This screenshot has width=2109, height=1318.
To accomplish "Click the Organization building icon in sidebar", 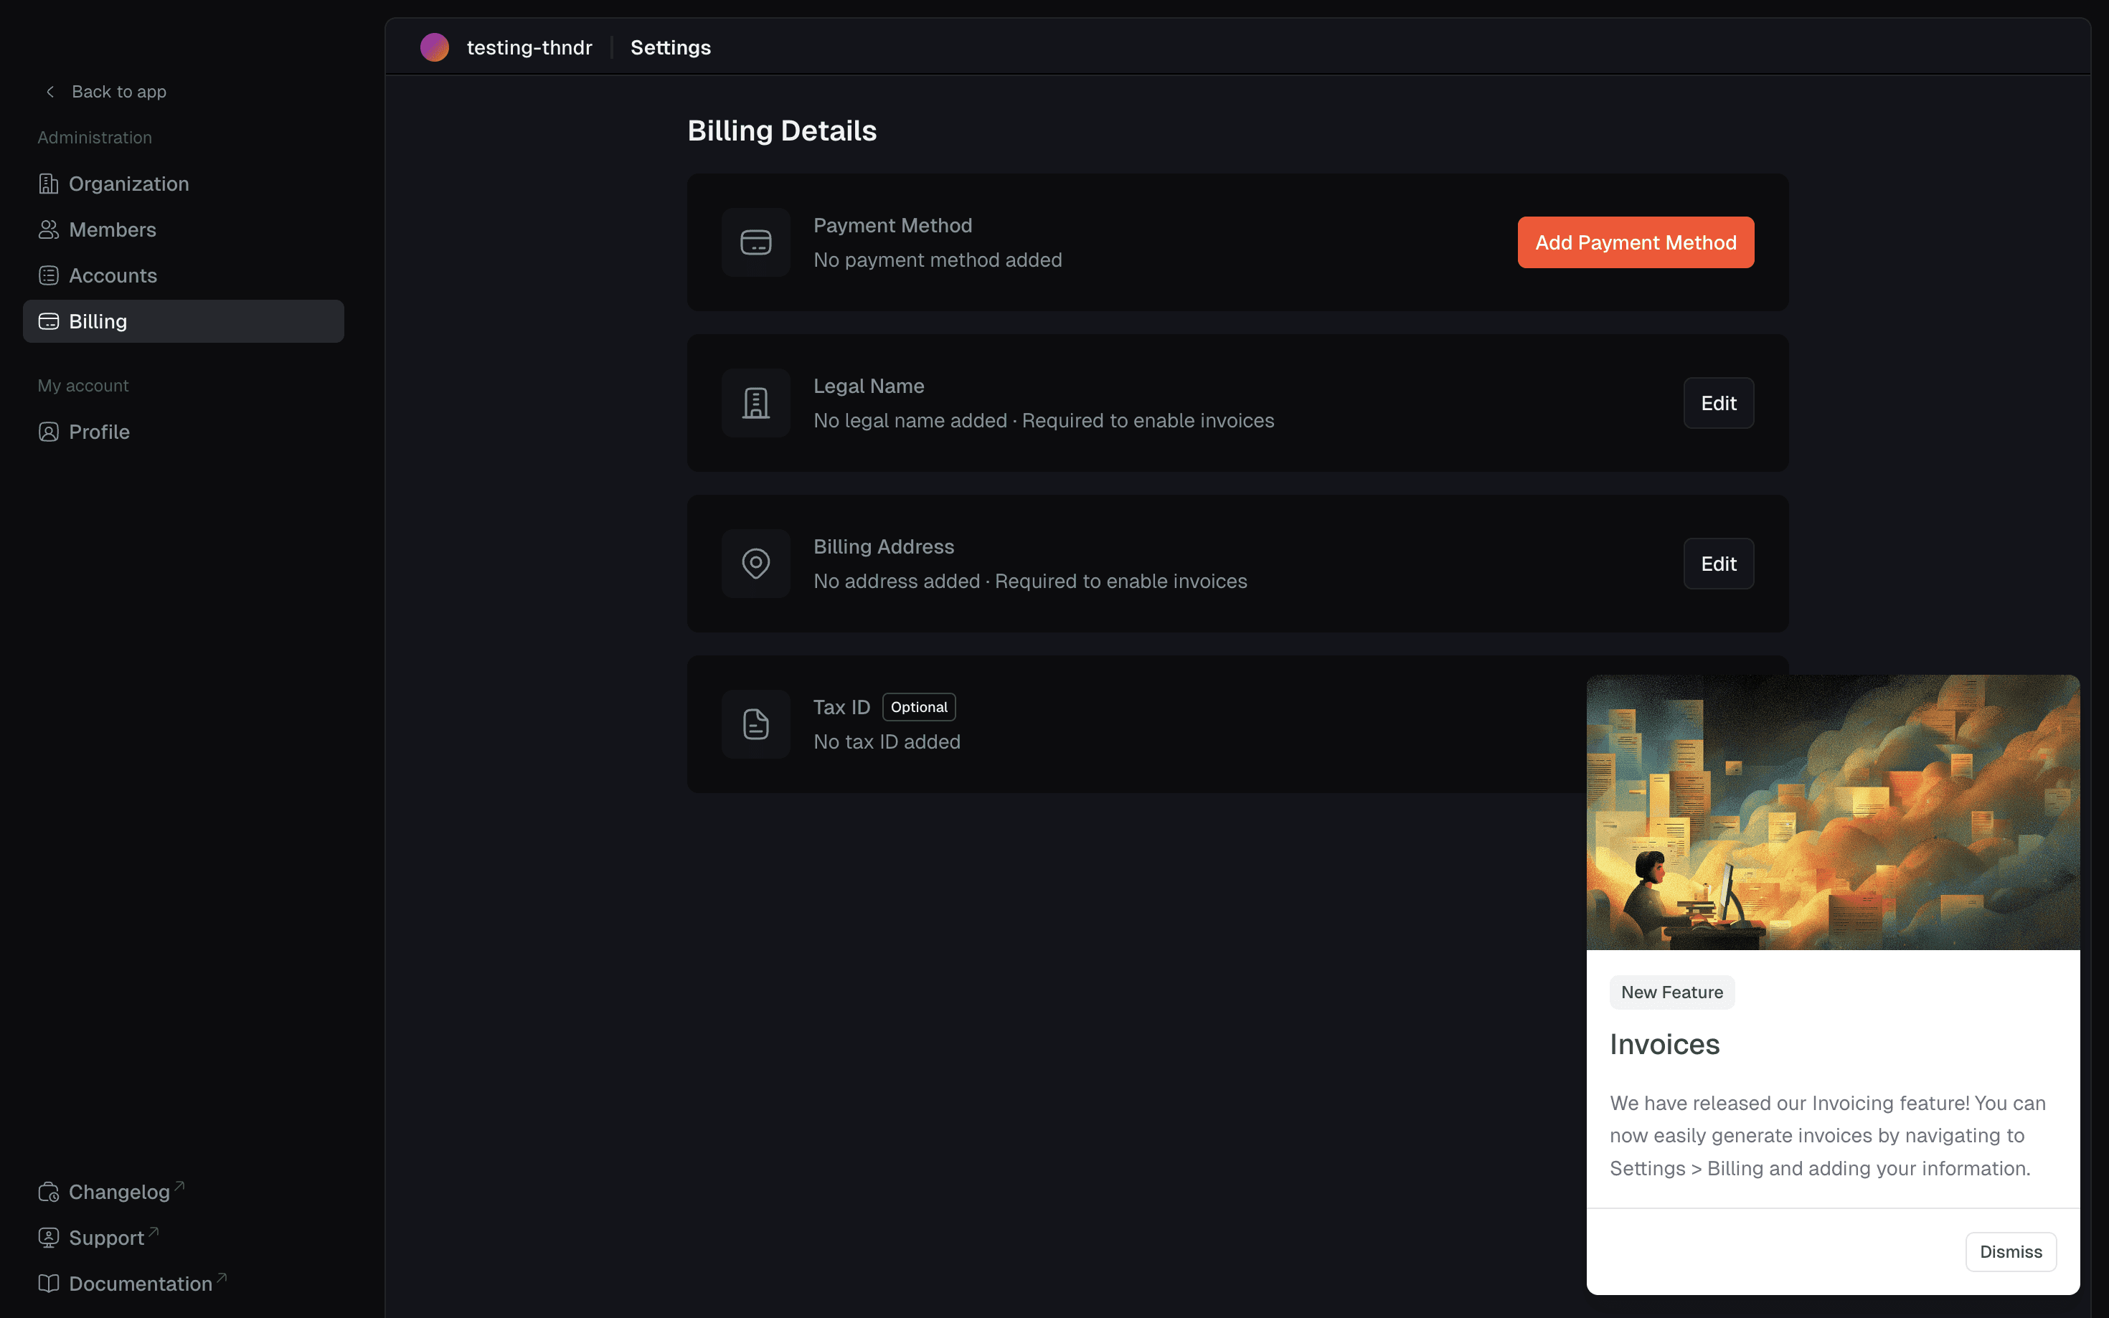I will pyautogui.click(x=48, y=184).
